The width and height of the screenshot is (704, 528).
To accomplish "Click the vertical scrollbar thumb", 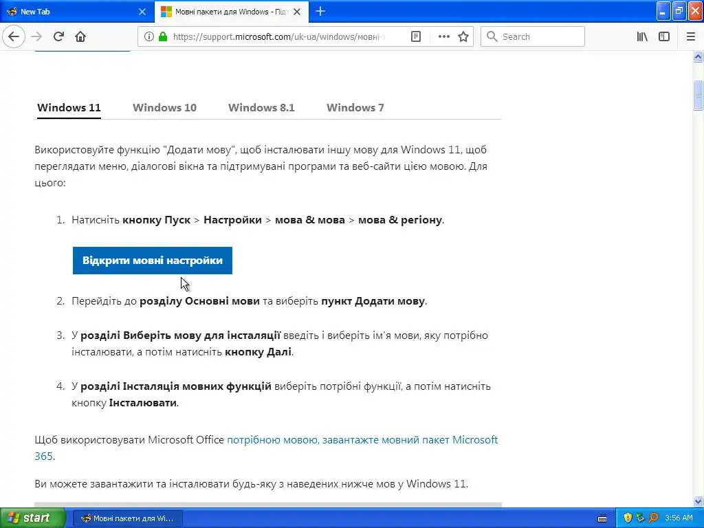I will pos(698,95).
